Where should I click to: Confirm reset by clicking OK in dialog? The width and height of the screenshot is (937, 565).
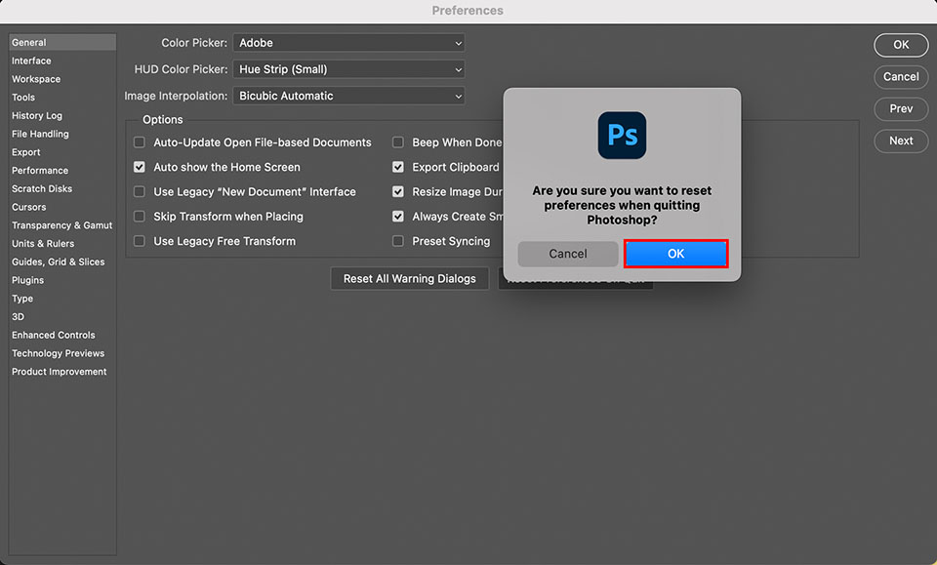tap(675, 253)
